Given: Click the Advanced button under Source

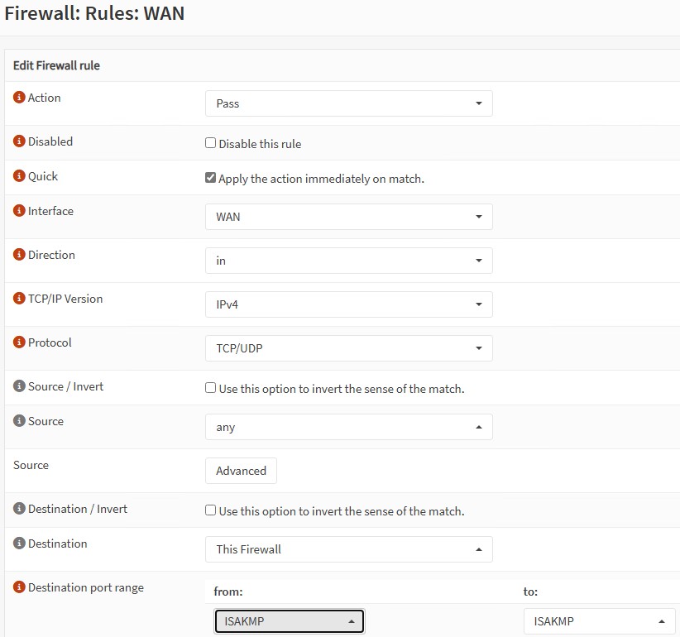Looking at the screenshot, I should [241, 471].
